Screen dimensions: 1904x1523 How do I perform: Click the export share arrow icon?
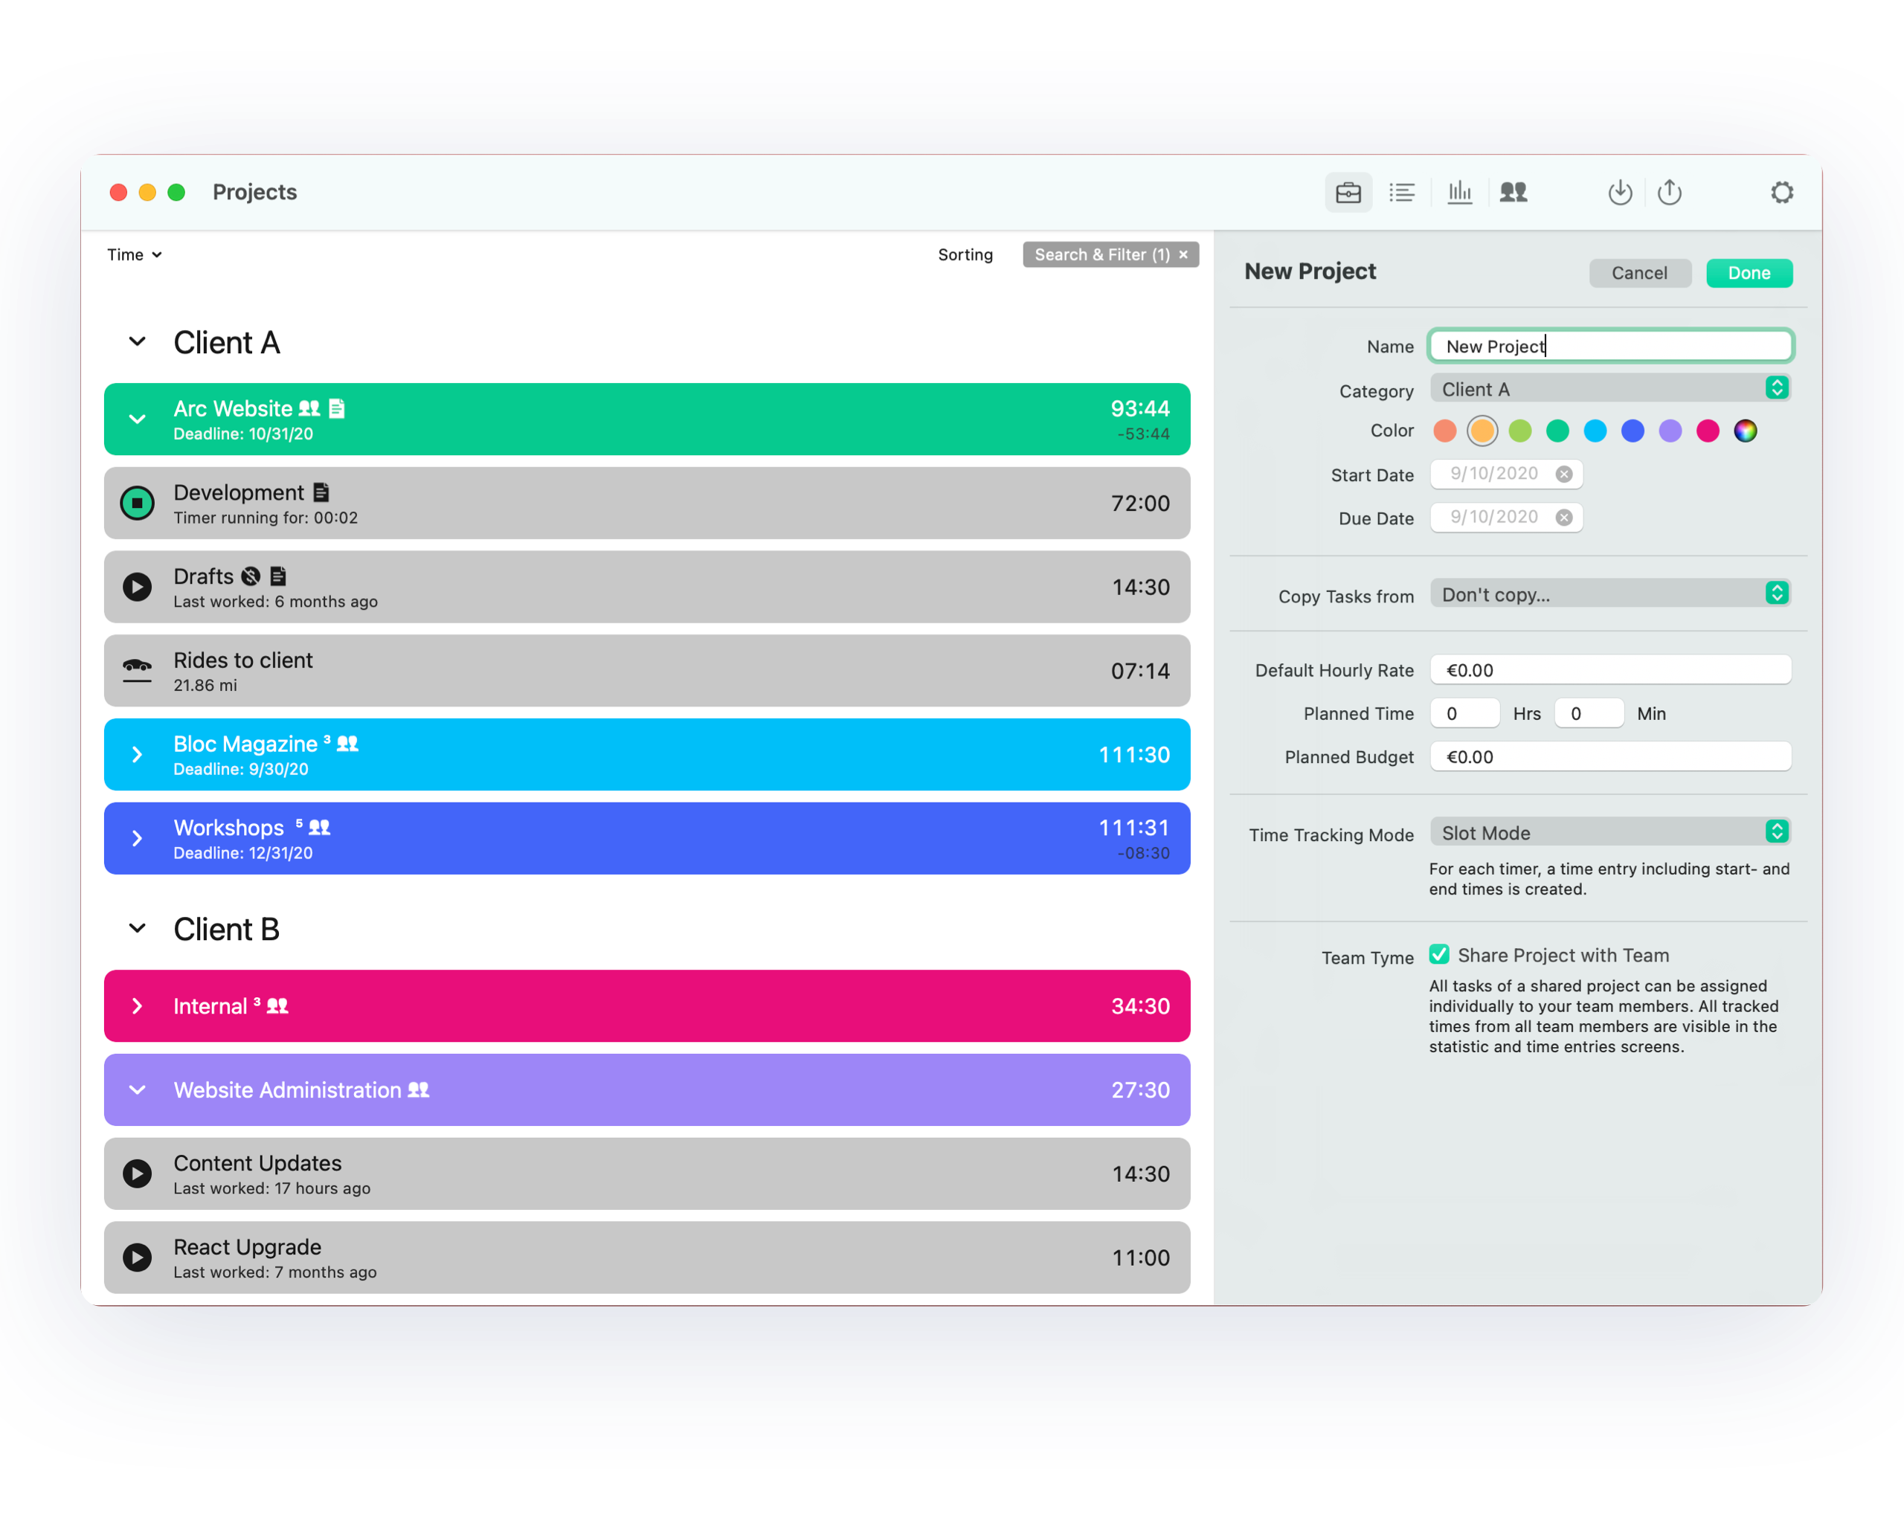point(1669,193)
